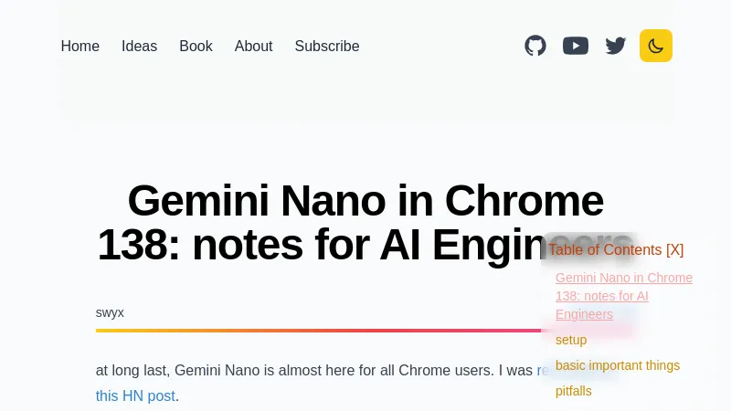Click the author name swyx

point(110,312)
